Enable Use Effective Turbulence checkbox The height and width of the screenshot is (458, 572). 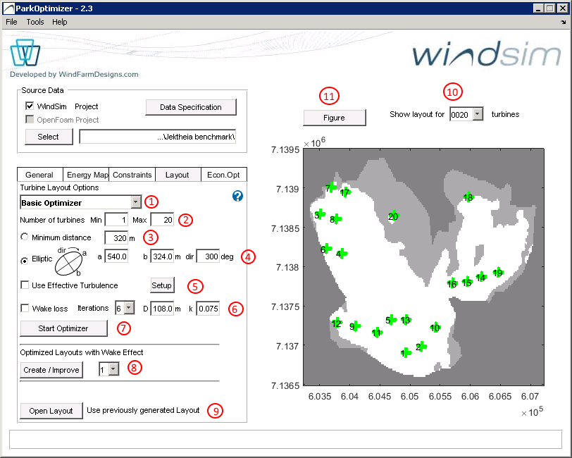pyautogui.click(x=25, y=285)
